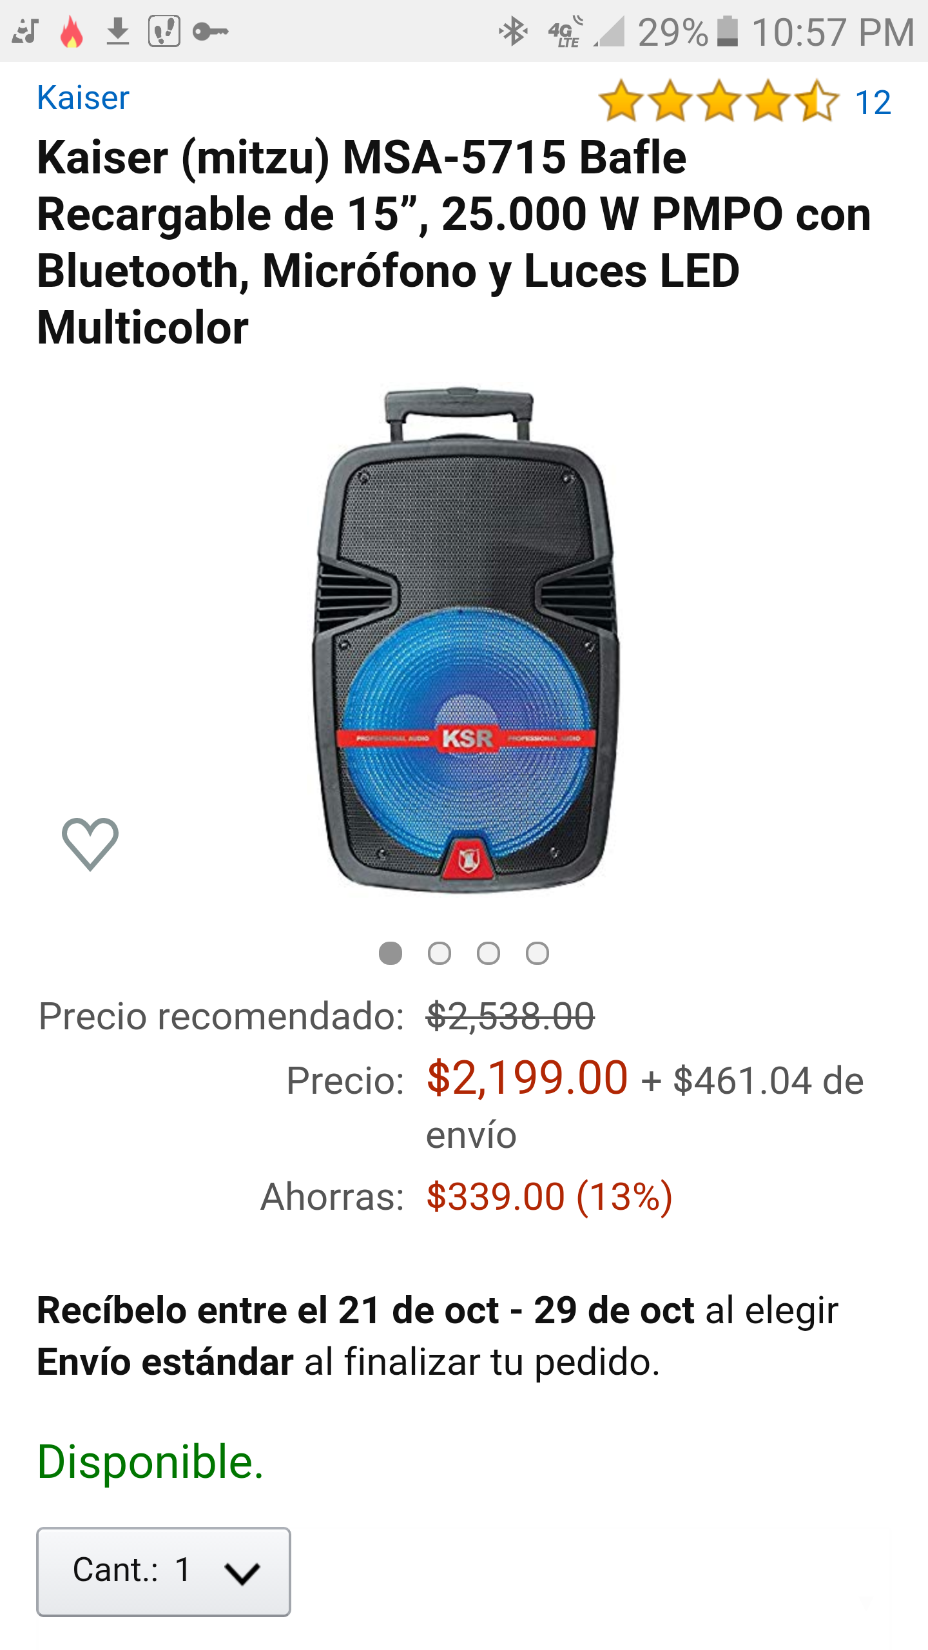
Task: Tap the VPN key status icon
Action: click(x=211, y=32)
